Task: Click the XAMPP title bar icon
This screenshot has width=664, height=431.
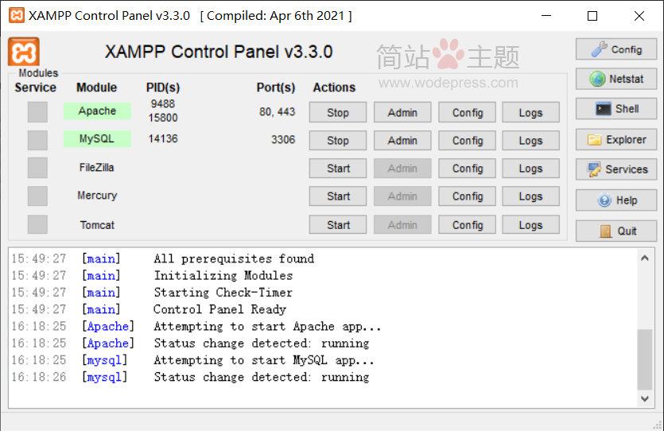Action: coord(16,16)
